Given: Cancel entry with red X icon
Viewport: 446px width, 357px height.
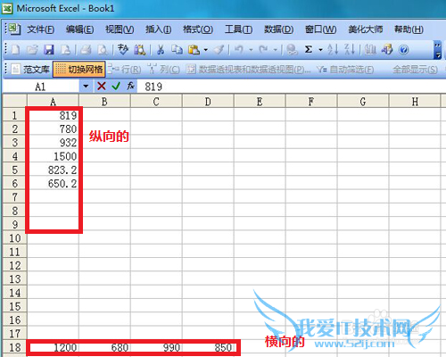Looking at the screenshot, I should [x=102, y=87].
